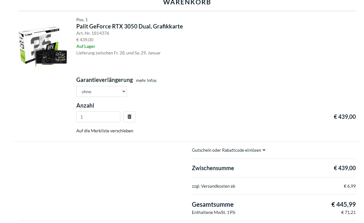Click the Versandkosten amount € 6,99
Screen dimensions: 364x223
click(x=349, y=186)
